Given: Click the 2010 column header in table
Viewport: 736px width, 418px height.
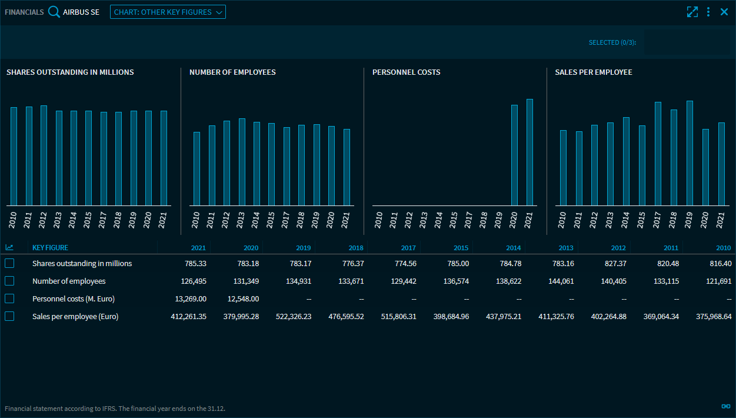Looking at the screenshot, I should (724, 248).
